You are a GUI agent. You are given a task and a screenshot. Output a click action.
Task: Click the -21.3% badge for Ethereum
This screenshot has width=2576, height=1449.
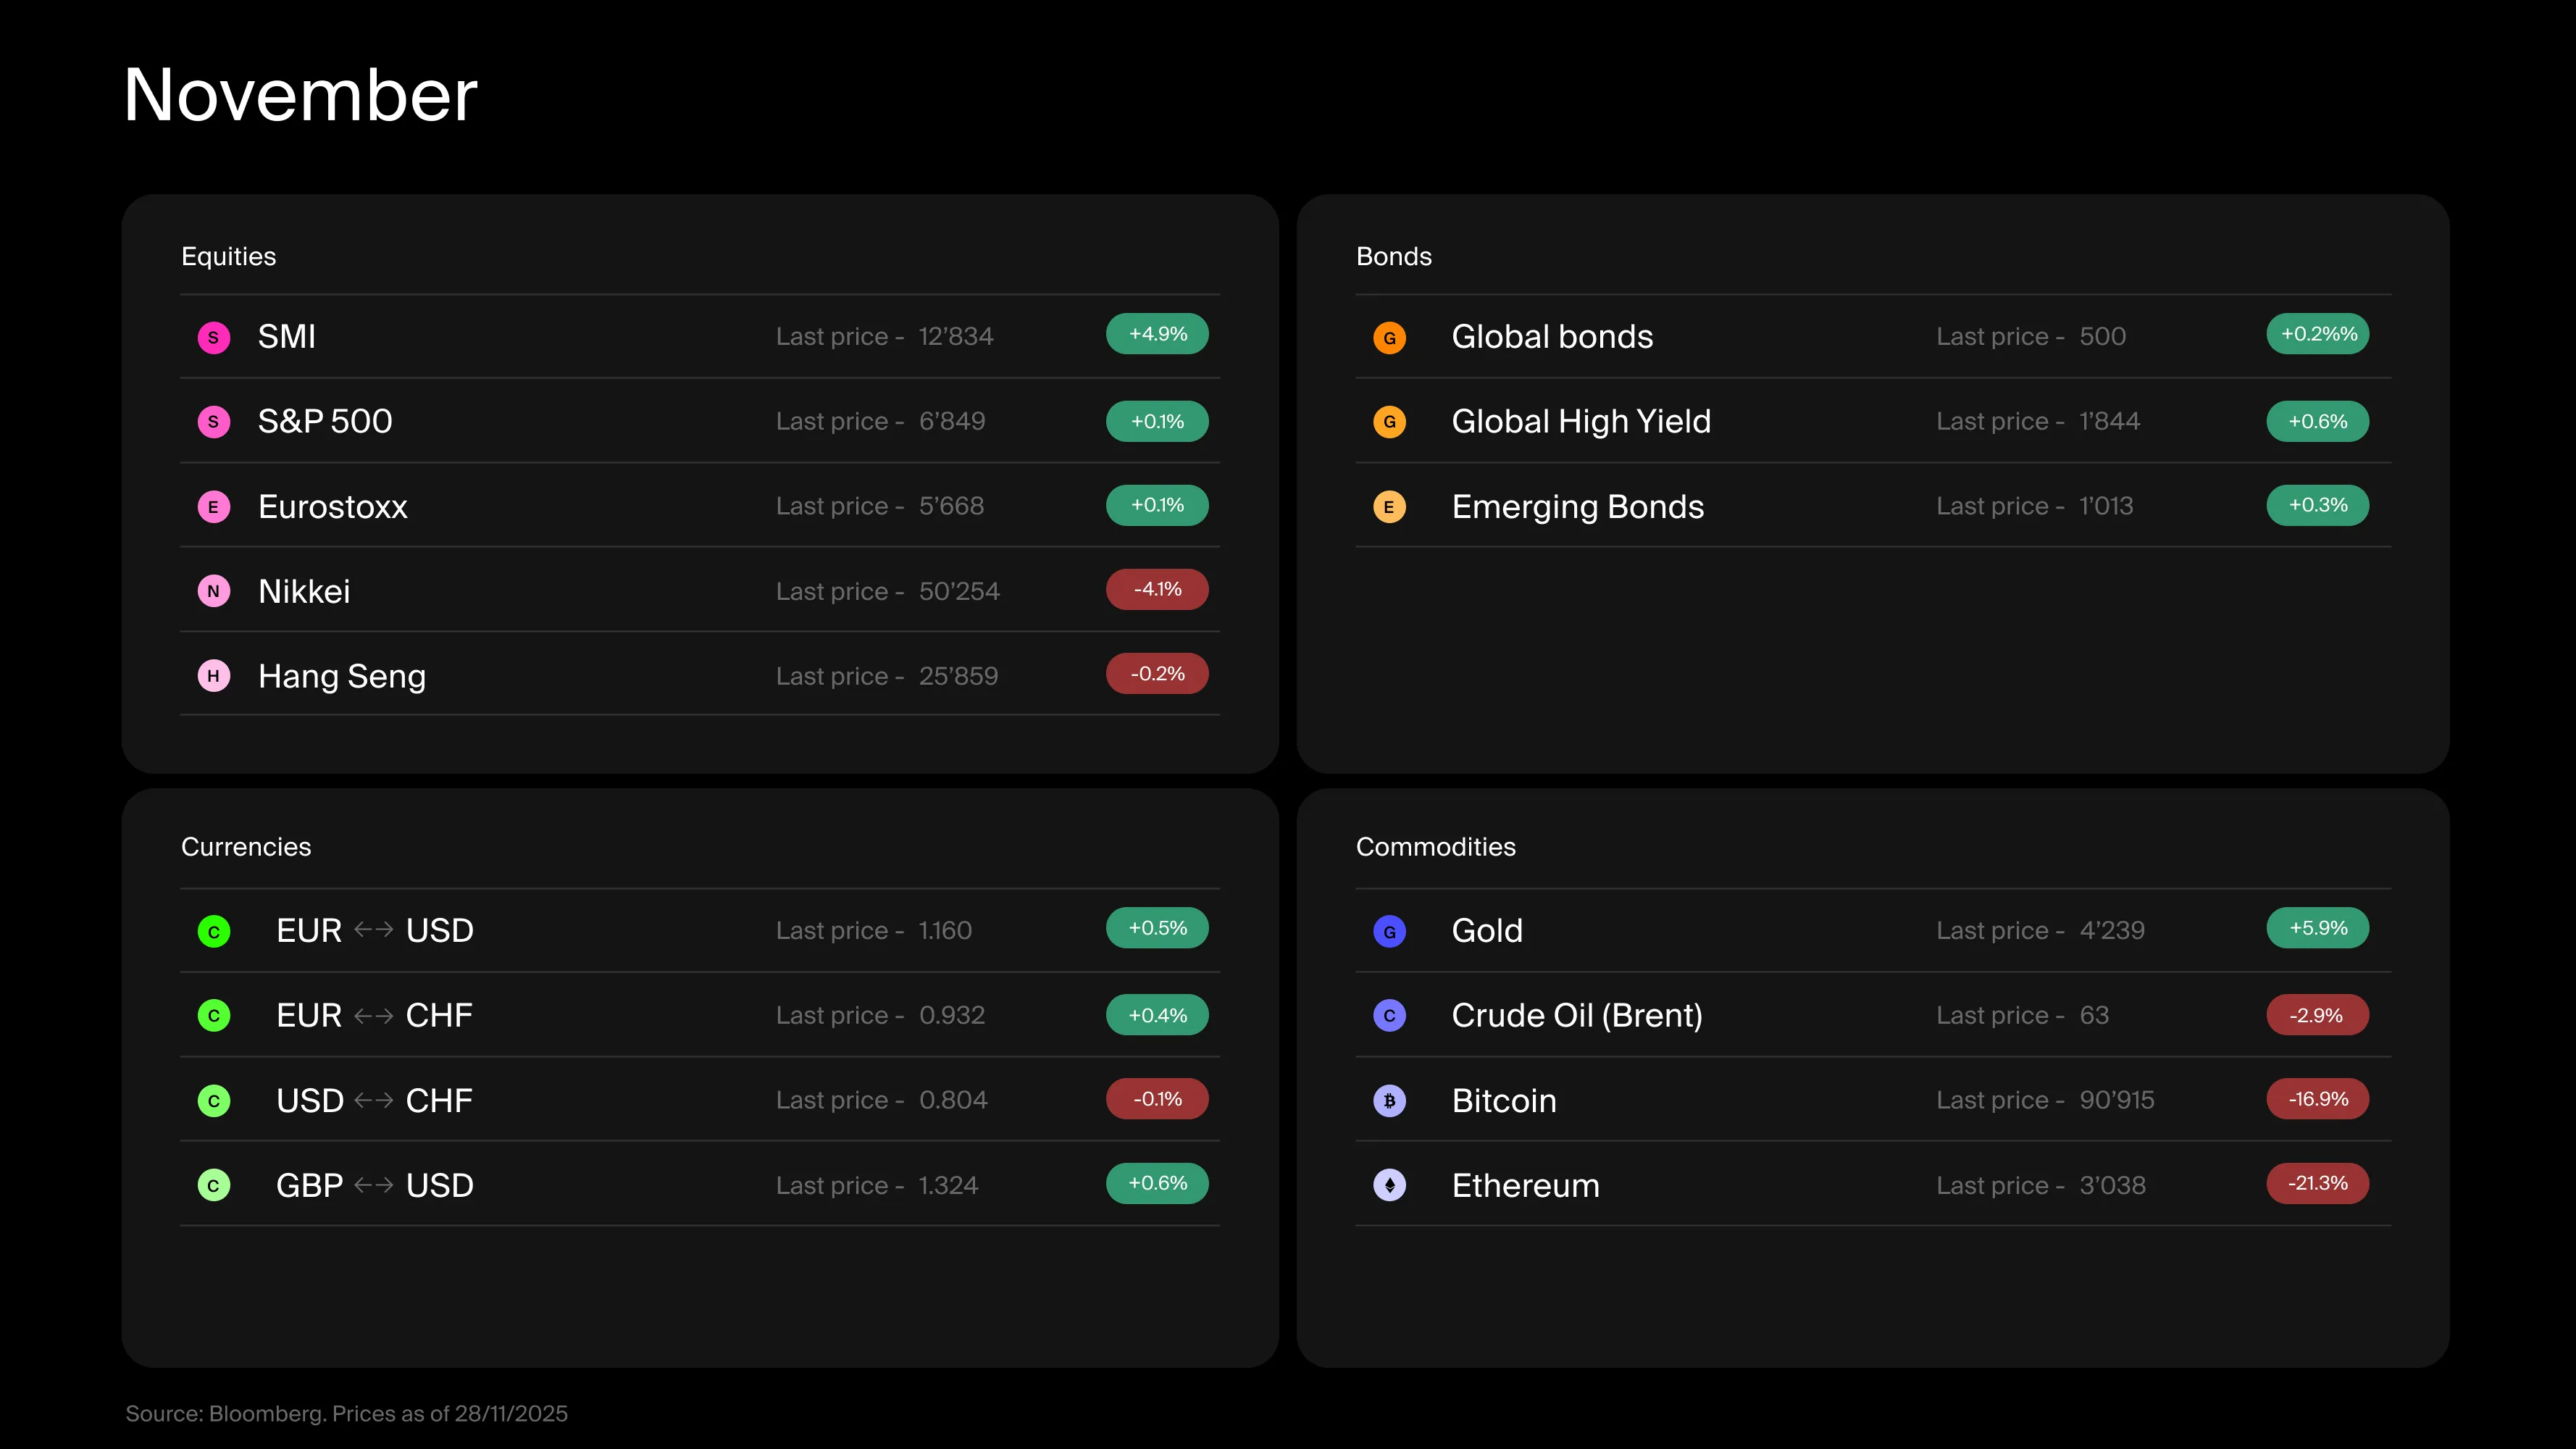[2317, 1183]
